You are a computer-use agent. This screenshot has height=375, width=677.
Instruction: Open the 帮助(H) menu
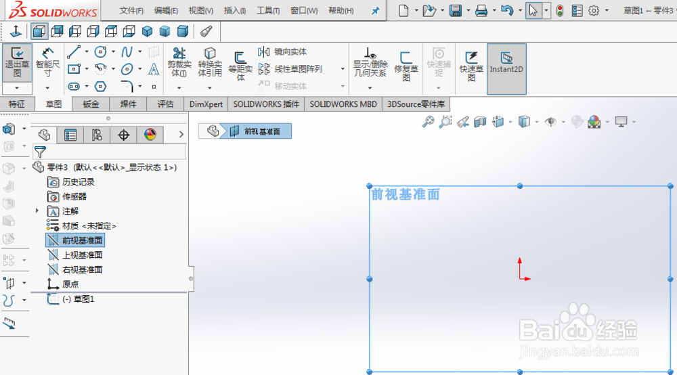[x=341, y=10]
